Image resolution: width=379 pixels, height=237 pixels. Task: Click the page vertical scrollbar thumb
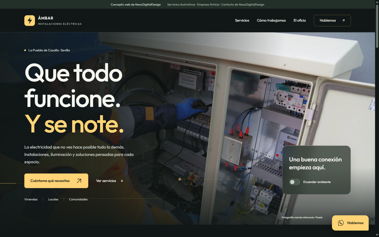coord(377,26)
